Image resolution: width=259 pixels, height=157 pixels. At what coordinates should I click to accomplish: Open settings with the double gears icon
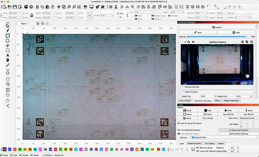coord(98,7)
